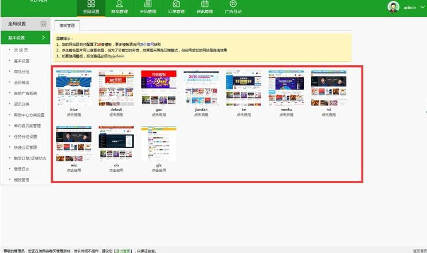Click the 退出登录 link in the bottom bar

pyautogui.click(x=123, y=251)
